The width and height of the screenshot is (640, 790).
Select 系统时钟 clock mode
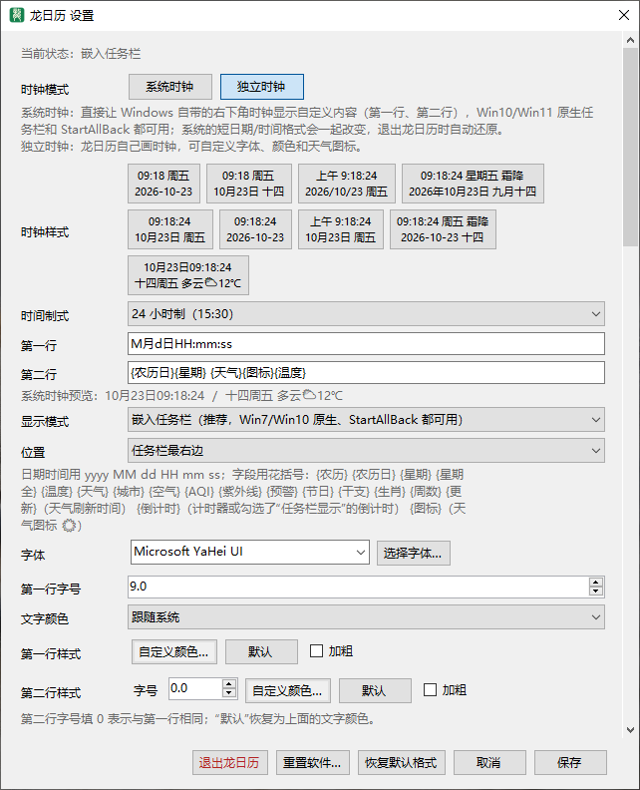(170, 87)
